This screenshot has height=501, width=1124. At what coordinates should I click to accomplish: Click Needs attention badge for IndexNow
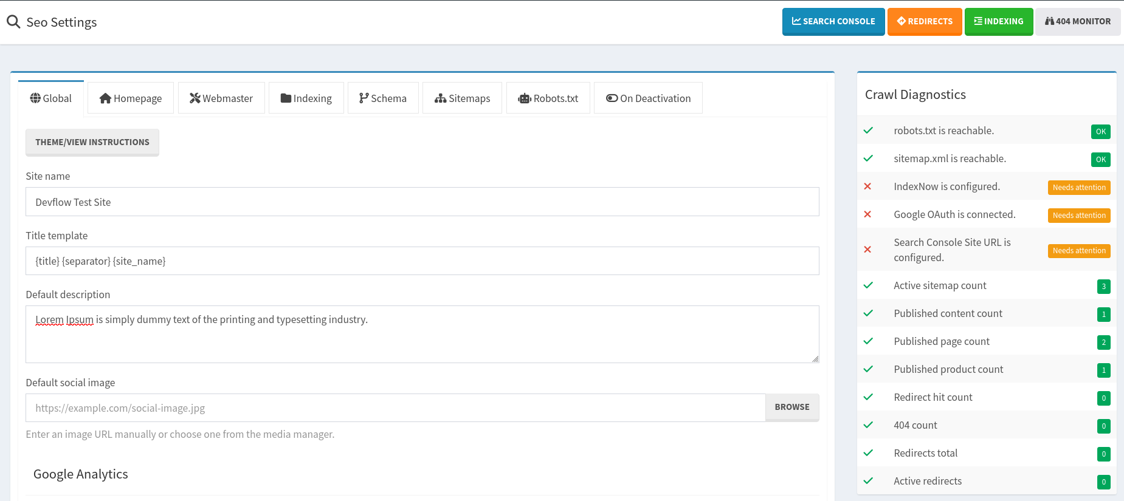(1079, 188)
